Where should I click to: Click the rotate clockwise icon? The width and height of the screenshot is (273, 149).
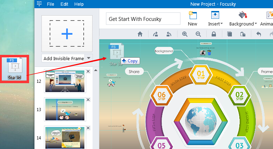click(155, 34)
